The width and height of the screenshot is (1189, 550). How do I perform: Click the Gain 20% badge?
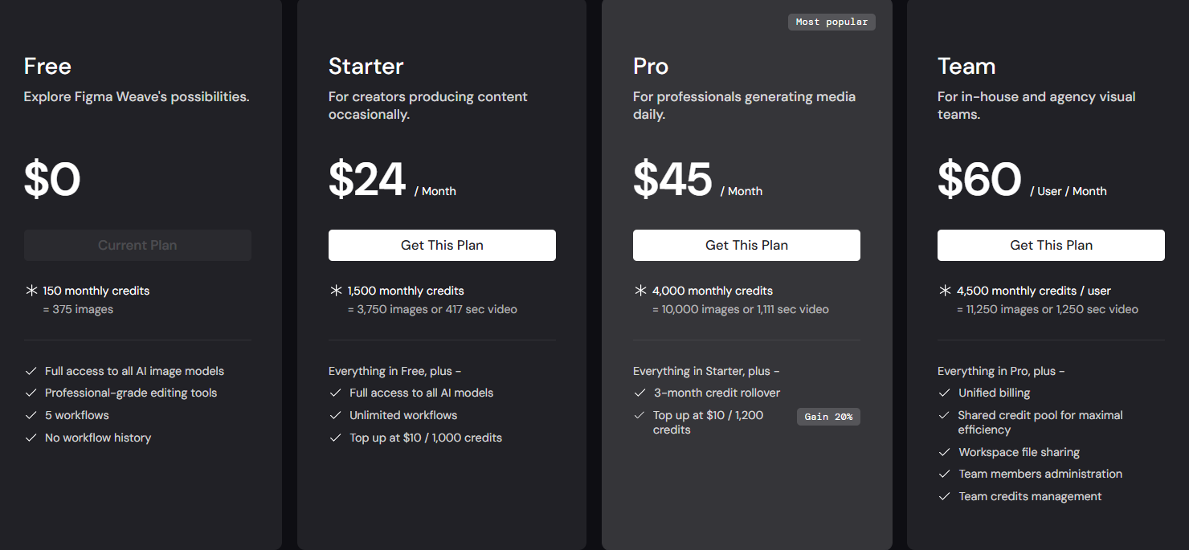tap(828, 417)
